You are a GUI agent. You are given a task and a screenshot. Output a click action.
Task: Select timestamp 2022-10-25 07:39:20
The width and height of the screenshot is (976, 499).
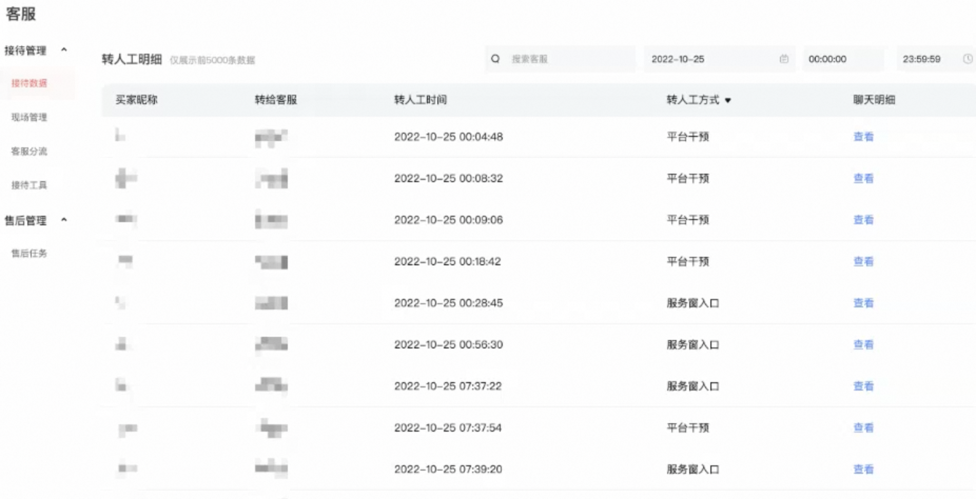(x=448, y=470)
